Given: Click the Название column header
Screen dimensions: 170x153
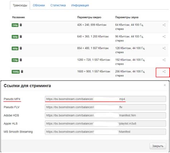Looking at the screenshot, I should 19,17.
